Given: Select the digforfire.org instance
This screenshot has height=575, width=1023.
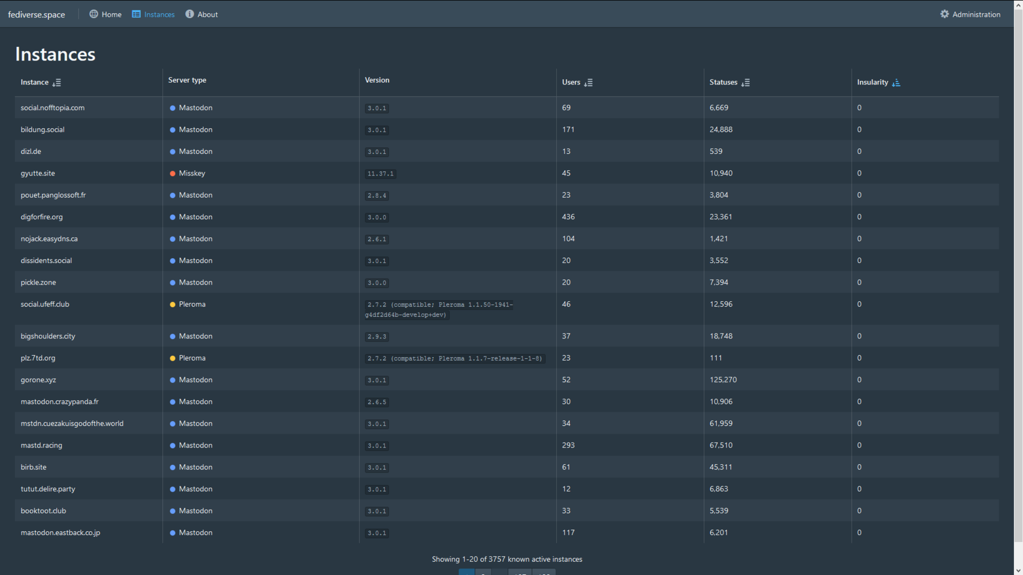Looking at the screenshot, I should (42, 217).
